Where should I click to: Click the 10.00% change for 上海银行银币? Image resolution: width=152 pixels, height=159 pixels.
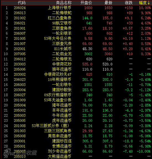[145, 8]
